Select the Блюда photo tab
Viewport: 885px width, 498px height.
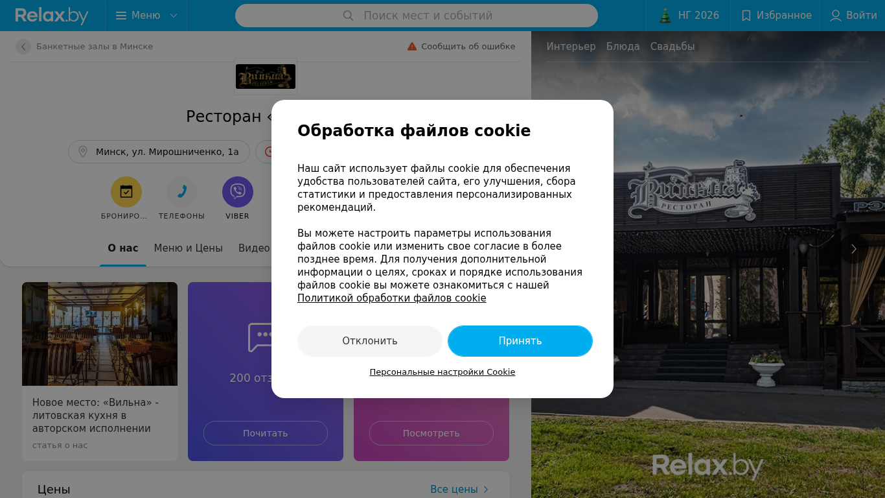pos(623,47)
